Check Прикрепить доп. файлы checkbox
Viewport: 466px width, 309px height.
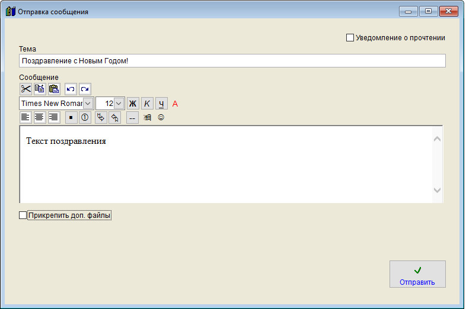coord(23,215)
